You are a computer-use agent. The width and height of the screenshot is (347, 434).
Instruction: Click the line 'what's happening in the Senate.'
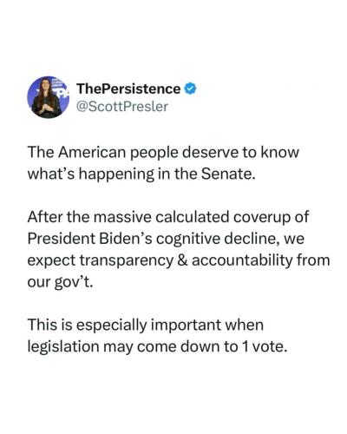pos(141,174)
